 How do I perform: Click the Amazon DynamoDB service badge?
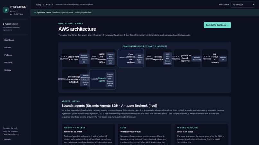point(197,59)
